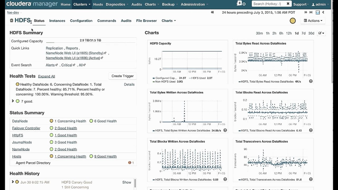This screenshot has width=338, height=190.
Task: Open the help icon on the Total Transceivers chart
Action: coord(311,179)
